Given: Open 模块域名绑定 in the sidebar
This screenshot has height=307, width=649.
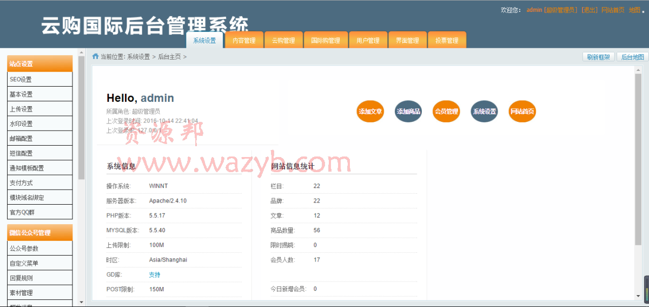Looking at the screenshot, I should [x=40, y=197].
